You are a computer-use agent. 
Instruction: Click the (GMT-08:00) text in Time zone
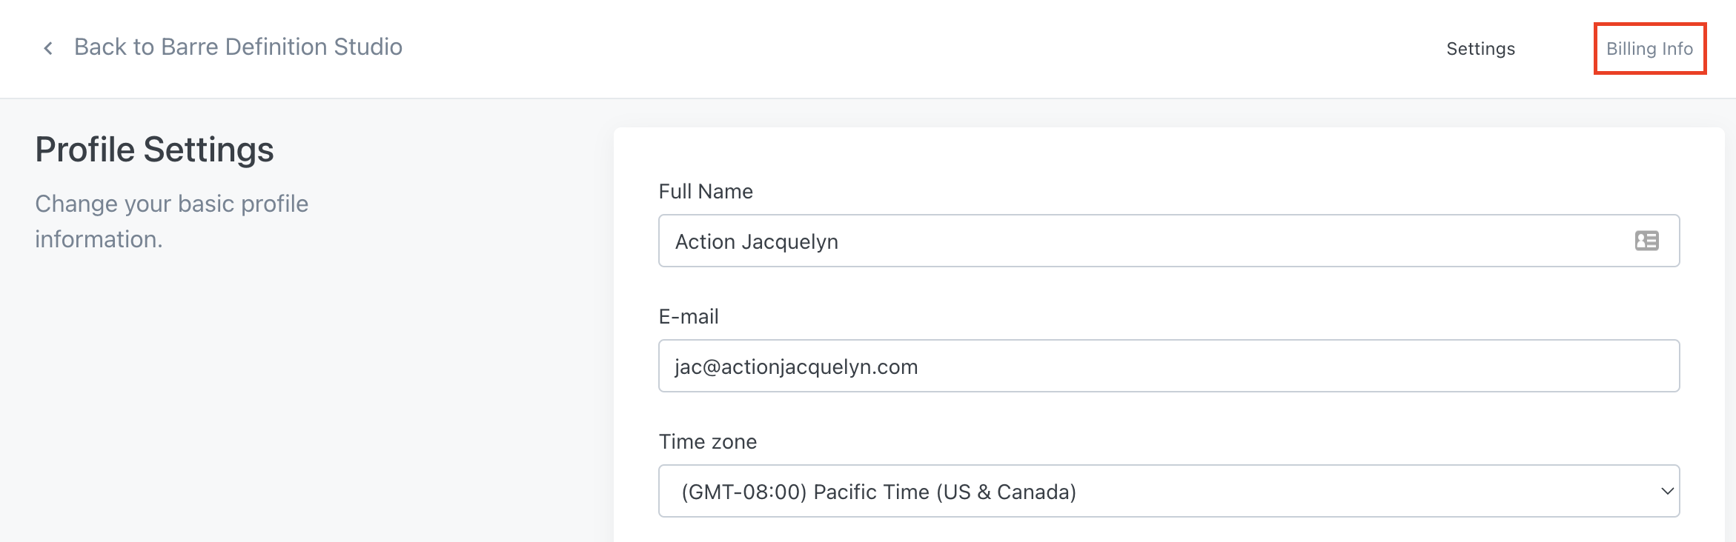point(743,492)
